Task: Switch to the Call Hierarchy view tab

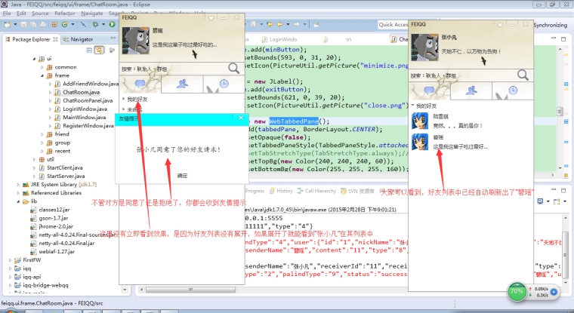Action: click(316, 191)
